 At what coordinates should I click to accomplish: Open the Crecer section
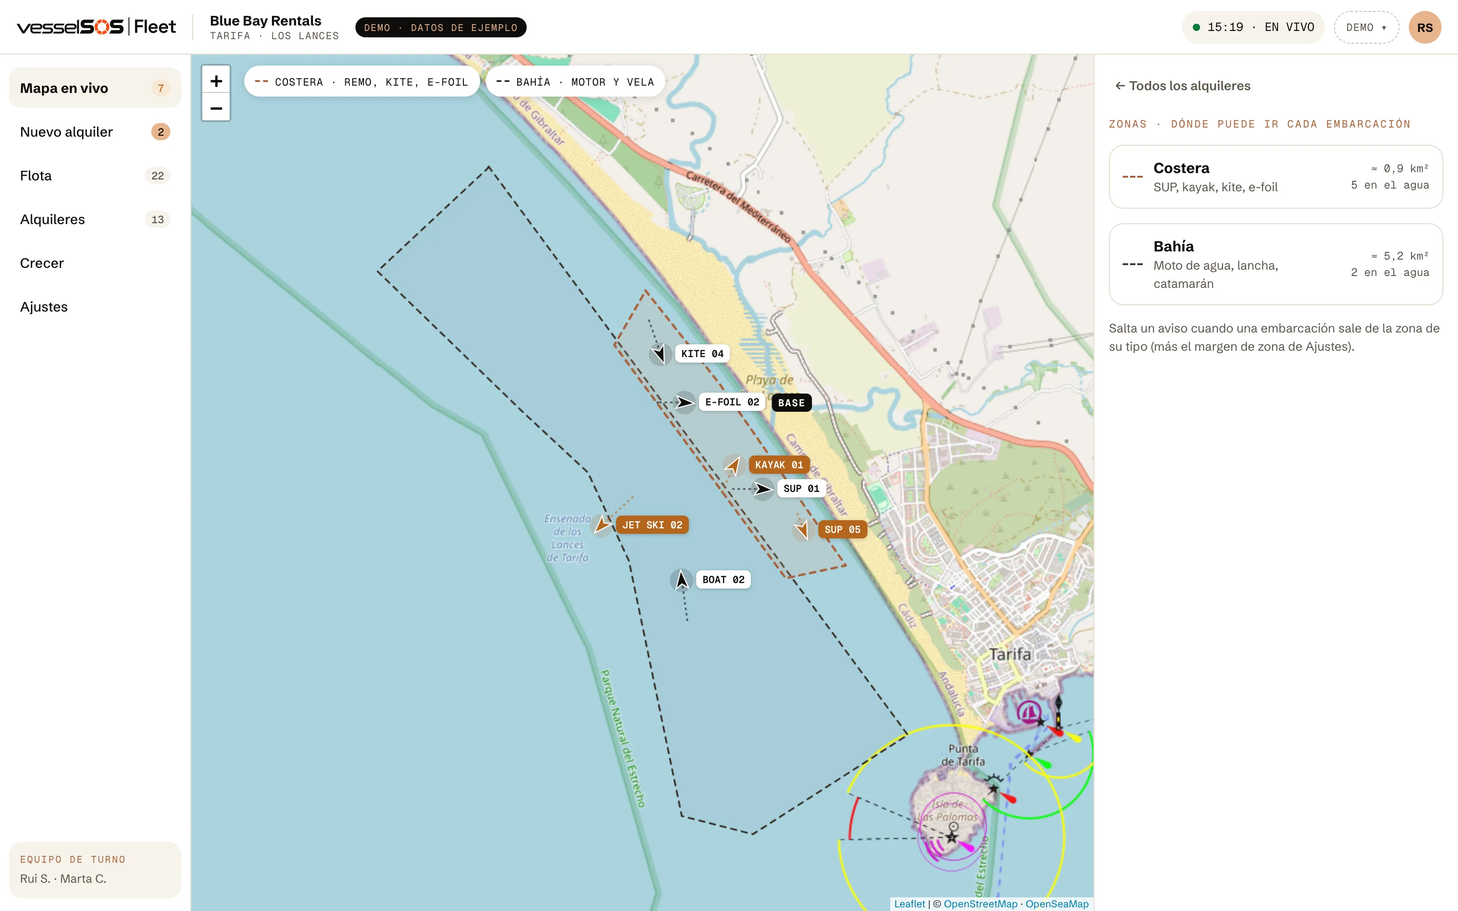pyautogui.click(x=95, y=263)
